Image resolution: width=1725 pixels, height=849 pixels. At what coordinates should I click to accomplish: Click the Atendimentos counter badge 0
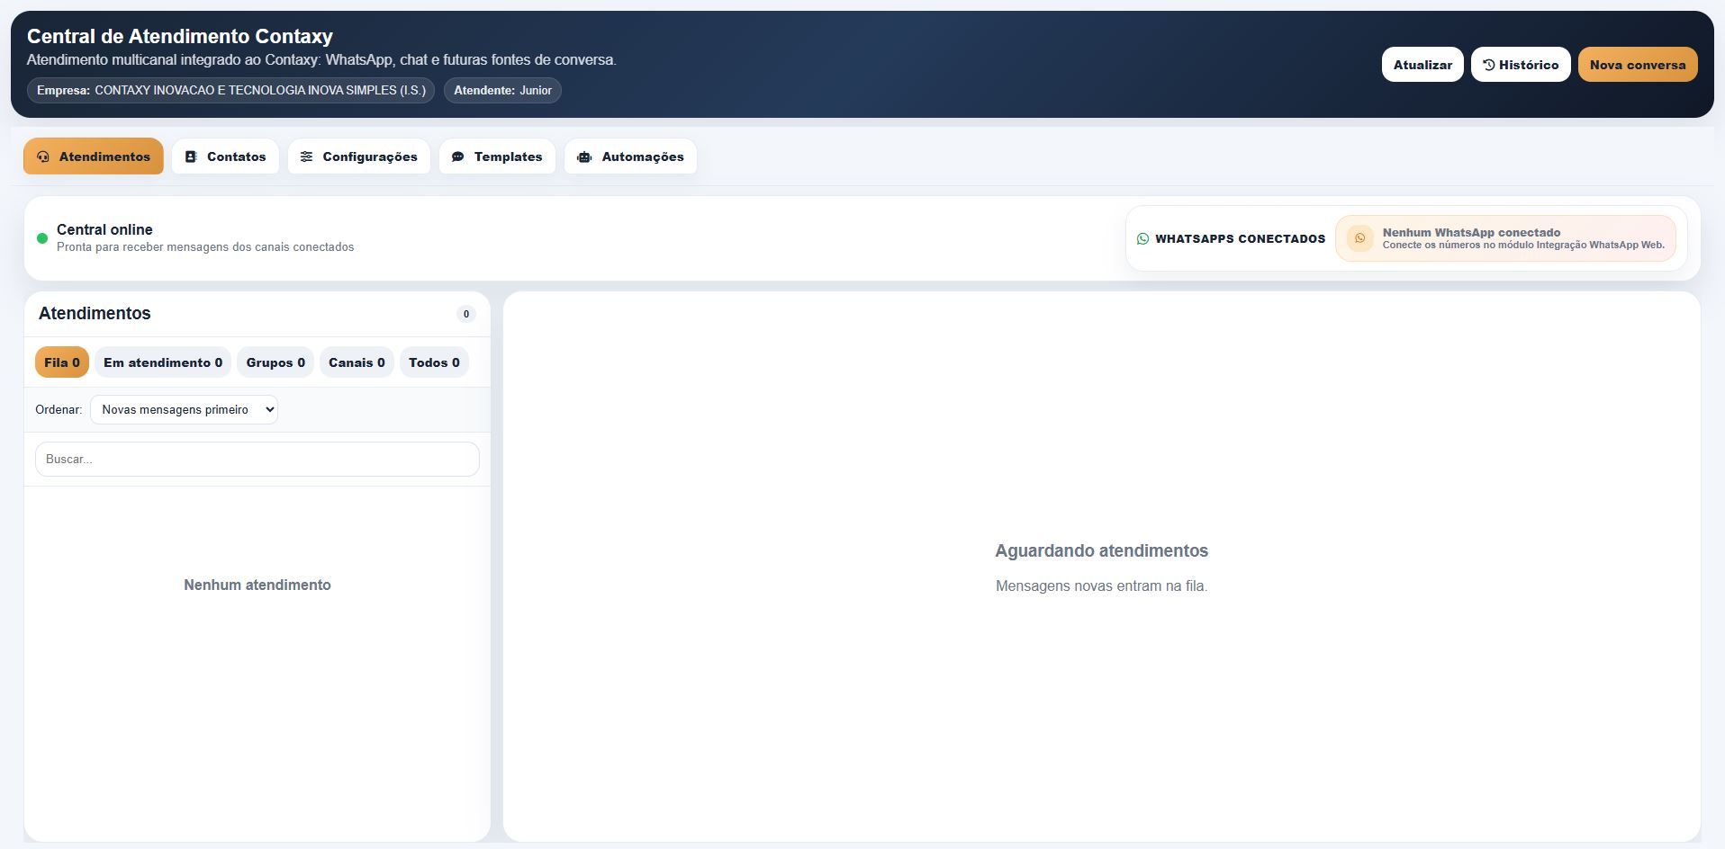click(465, 314)
